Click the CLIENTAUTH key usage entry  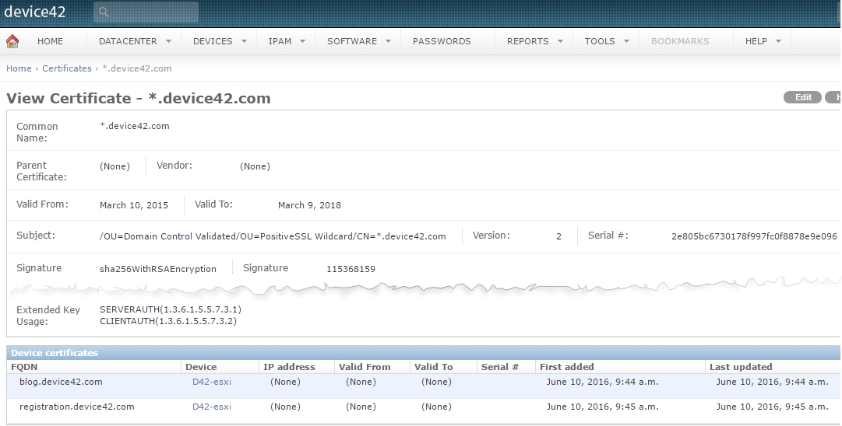click(x=168, y=322)
